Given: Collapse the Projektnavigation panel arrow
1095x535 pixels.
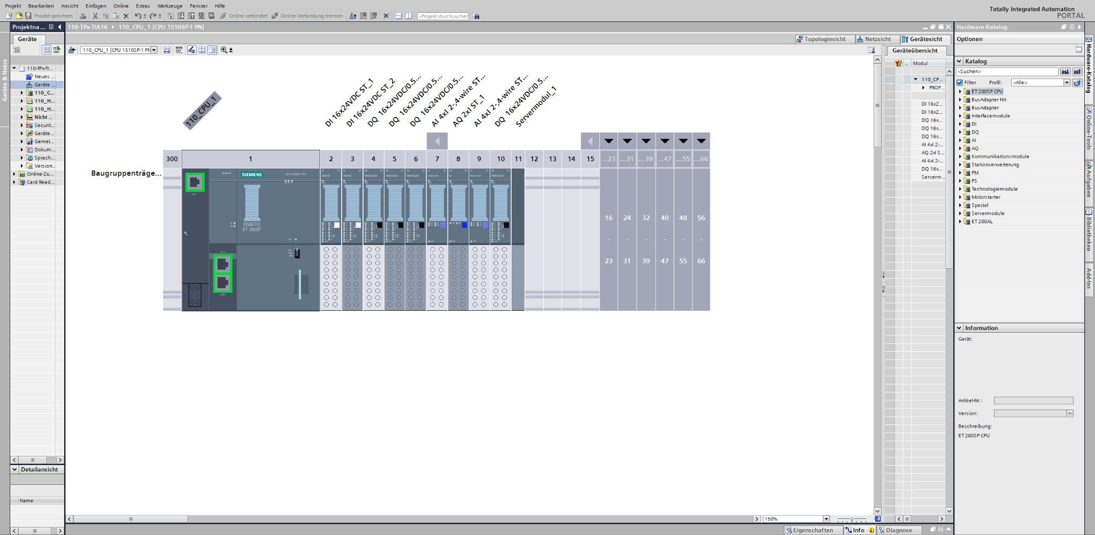Looking at the screenshot, I should [60, 27].
